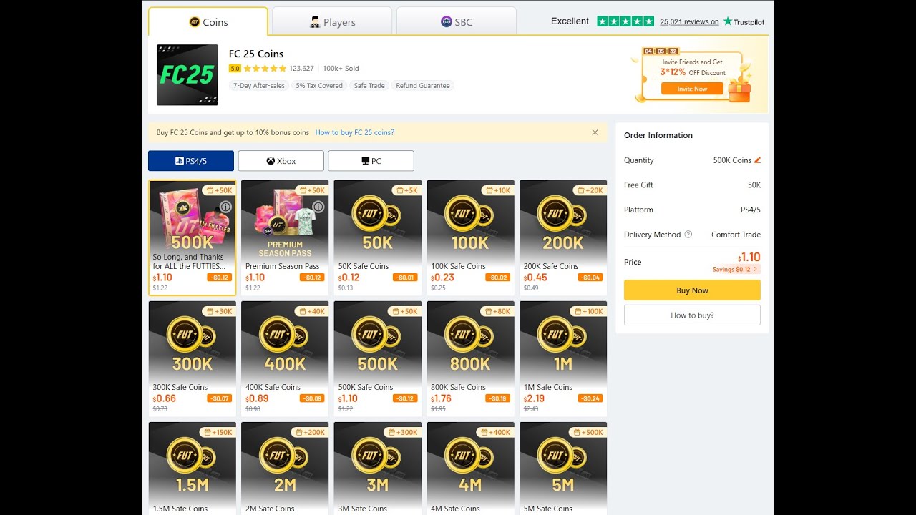
Task: Click the info icon on the FUTTIES pack card
Action: click(225, 207)
